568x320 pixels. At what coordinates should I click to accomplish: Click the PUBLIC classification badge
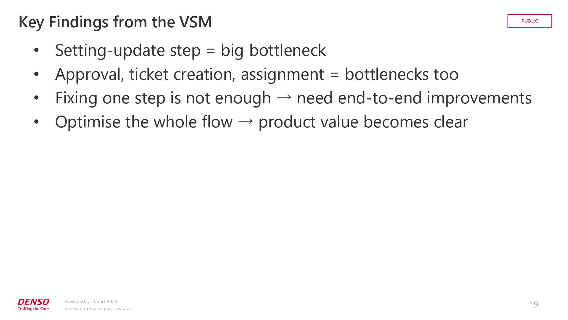point(530,21)
